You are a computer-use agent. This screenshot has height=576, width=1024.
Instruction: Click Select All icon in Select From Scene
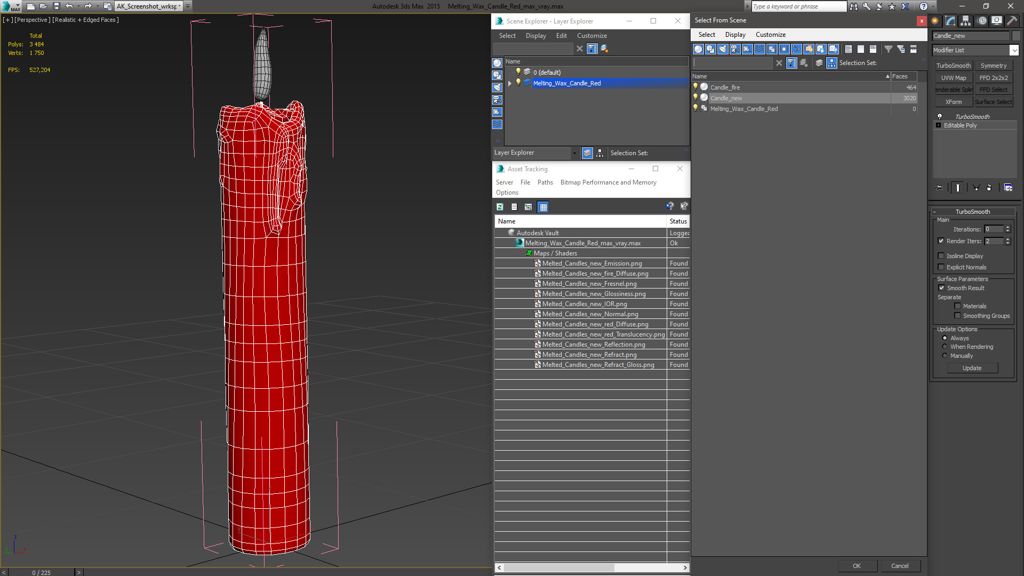(849, 49)
